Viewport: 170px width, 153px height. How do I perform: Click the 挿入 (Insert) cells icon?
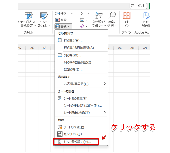coord(58,13)
